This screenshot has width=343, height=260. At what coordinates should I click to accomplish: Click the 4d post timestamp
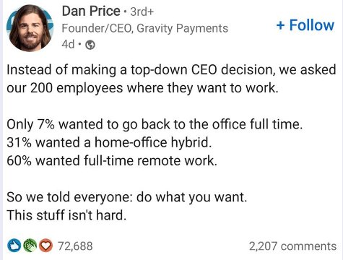pos(68,44)
